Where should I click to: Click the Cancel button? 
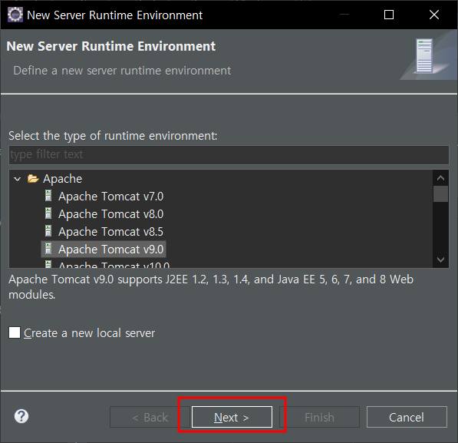click(x=407, y=417)
